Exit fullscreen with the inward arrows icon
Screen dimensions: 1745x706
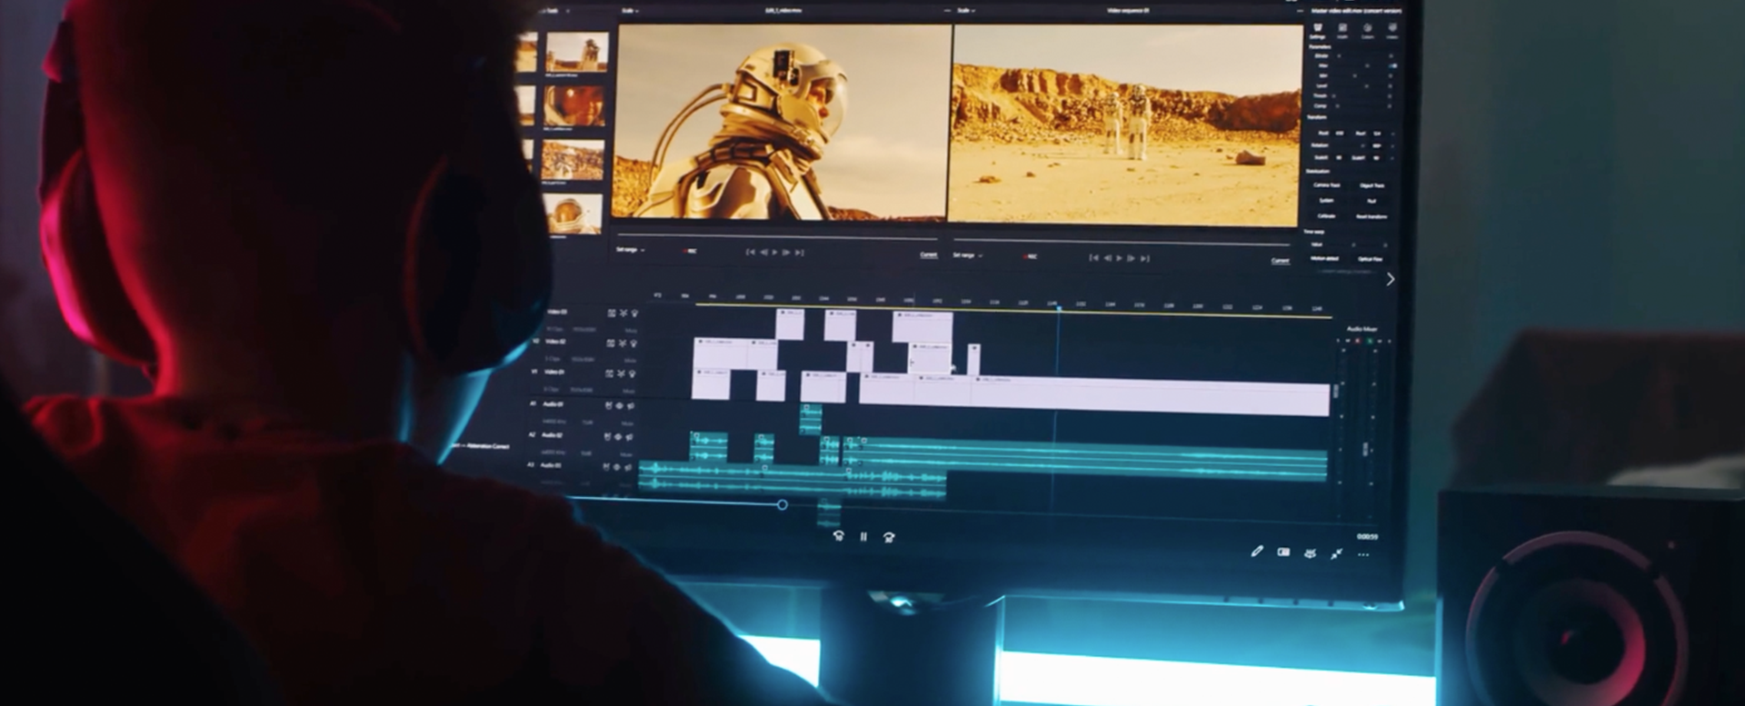[1336, 553]
